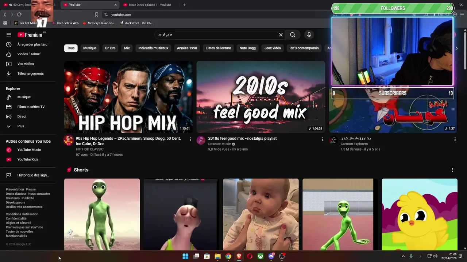This screenshot has height=262, width=467.
Task: Select the Dr. Dre filter chip
Action: coord(110,48)
